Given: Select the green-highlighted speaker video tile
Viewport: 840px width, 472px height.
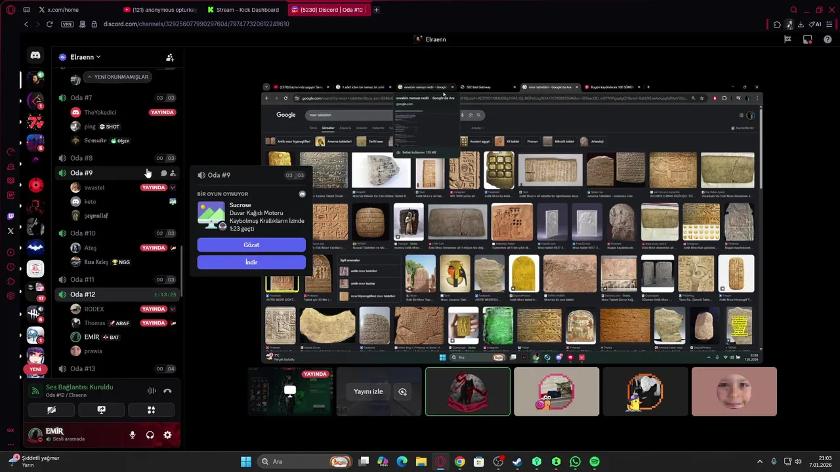Looking at the screenshot, I should point(468,391).
